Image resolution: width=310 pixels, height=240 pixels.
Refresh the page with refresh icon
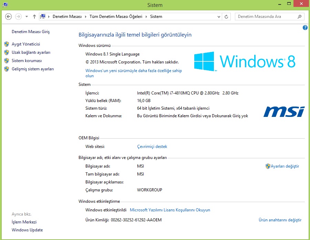pos(226,17)
